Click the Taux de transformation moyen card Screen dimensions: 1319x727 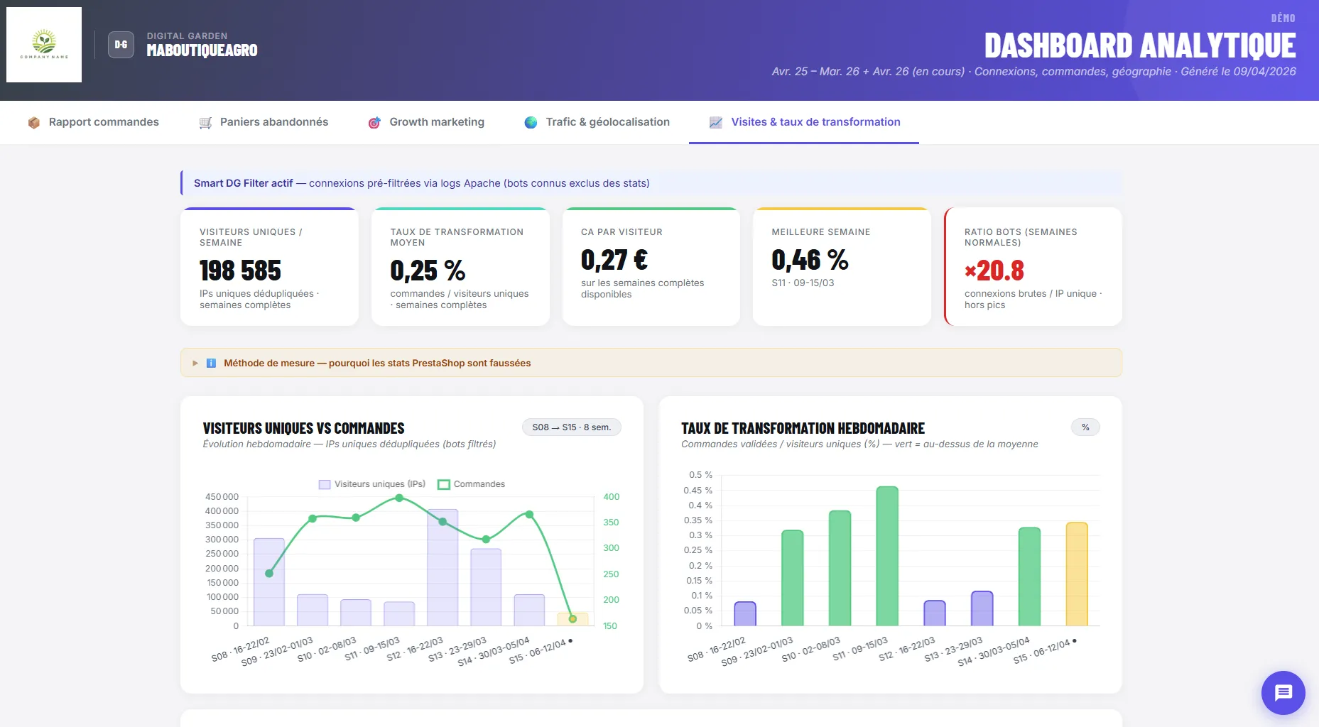(x=460, y=267)
